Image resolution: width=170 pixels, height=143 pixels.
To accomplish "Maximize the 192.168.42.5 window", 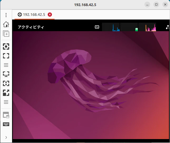I will (156, 4).
